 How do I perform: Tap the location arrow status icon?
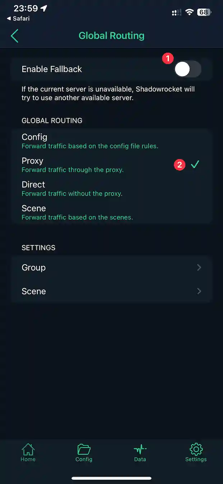(44, 9)
